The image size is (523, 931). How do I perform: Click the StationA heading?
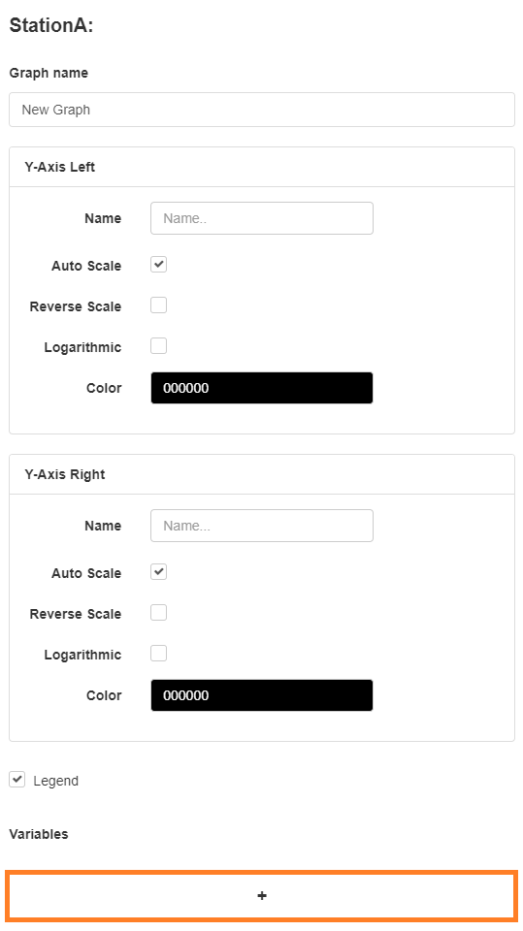click(x=51, y=25)
